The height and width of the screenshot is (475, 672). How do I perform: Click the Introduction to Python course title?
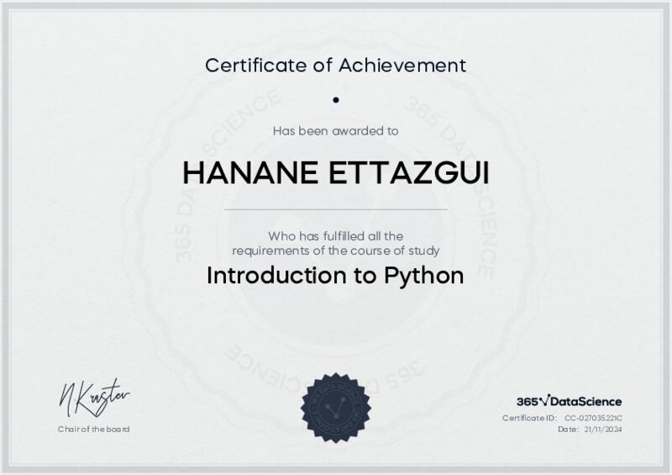point(335,276)
